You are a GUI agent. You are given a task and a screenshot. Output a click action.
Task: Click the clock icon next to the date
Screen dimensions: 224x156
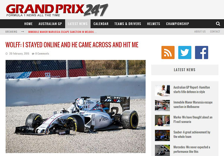7,53
